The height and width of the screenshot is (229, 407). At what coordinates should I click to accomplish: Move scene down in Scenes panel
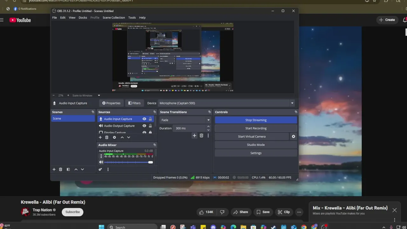click(x=82, y=170)
